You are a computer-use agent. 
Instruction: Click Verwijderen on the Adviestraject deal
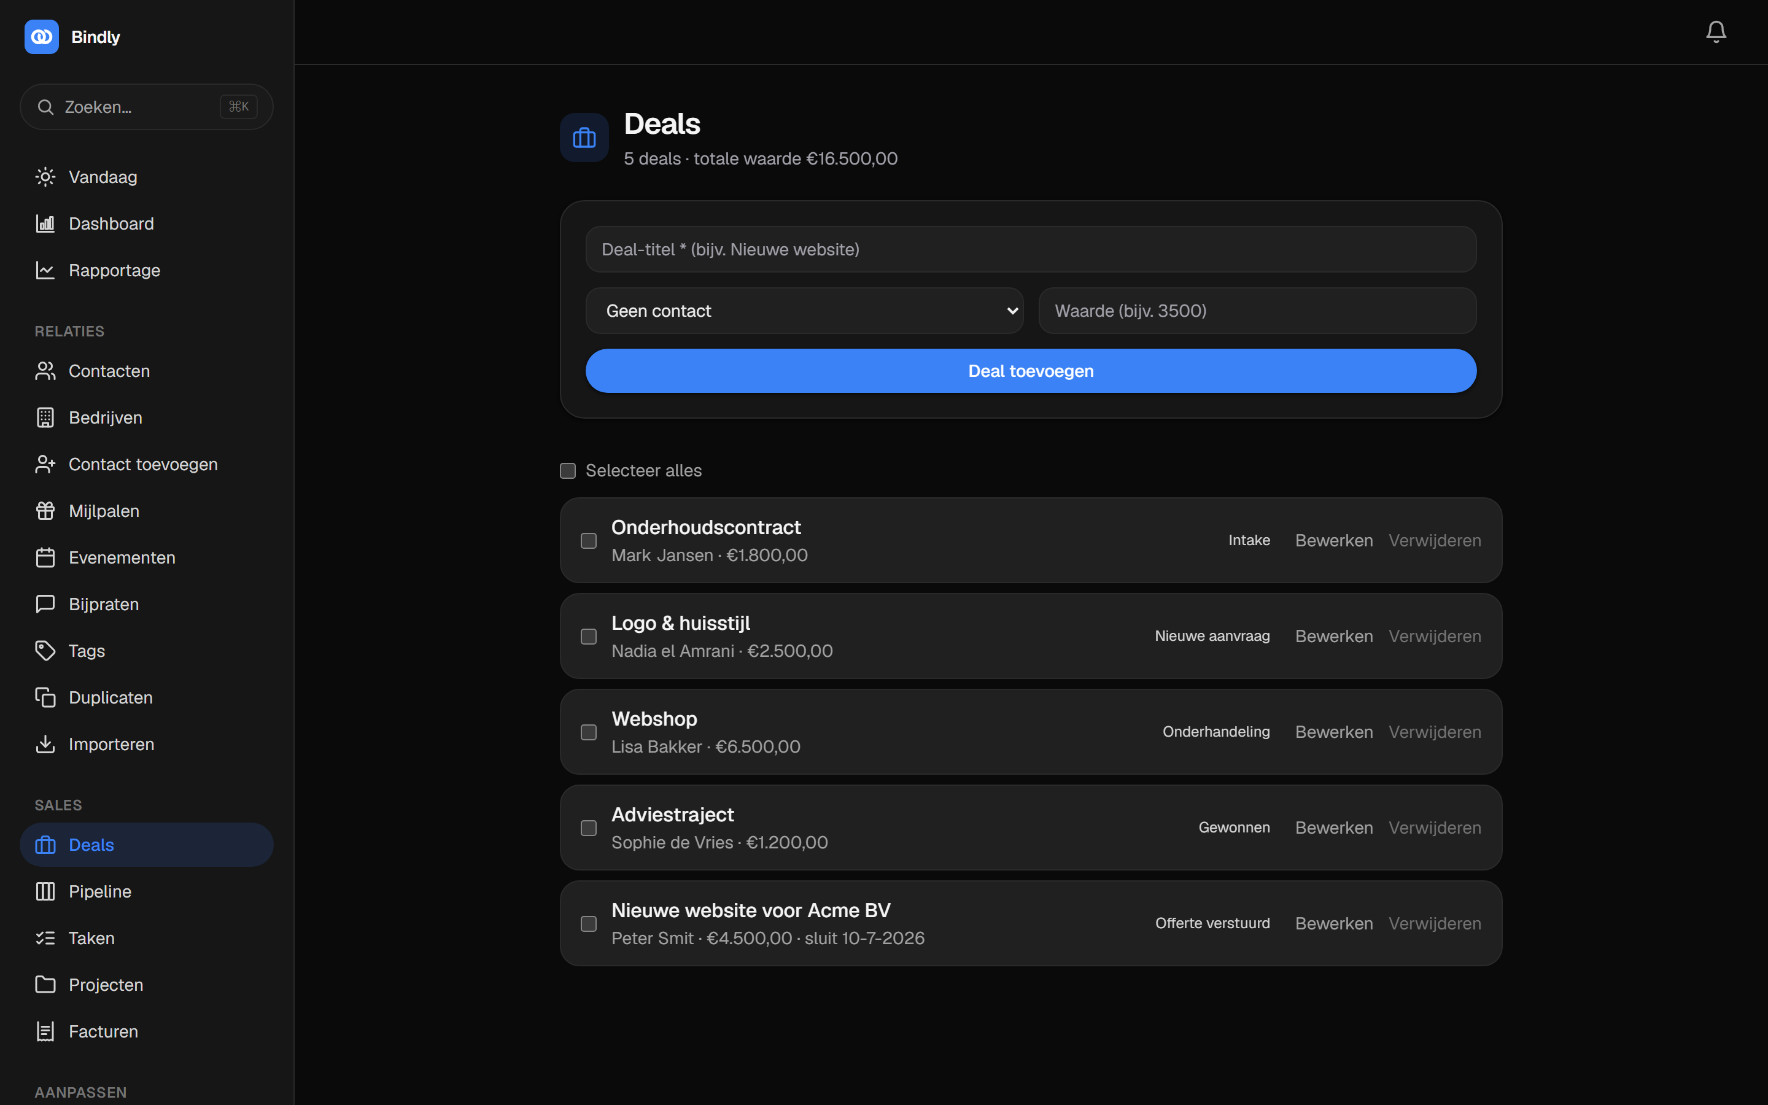1434,828
